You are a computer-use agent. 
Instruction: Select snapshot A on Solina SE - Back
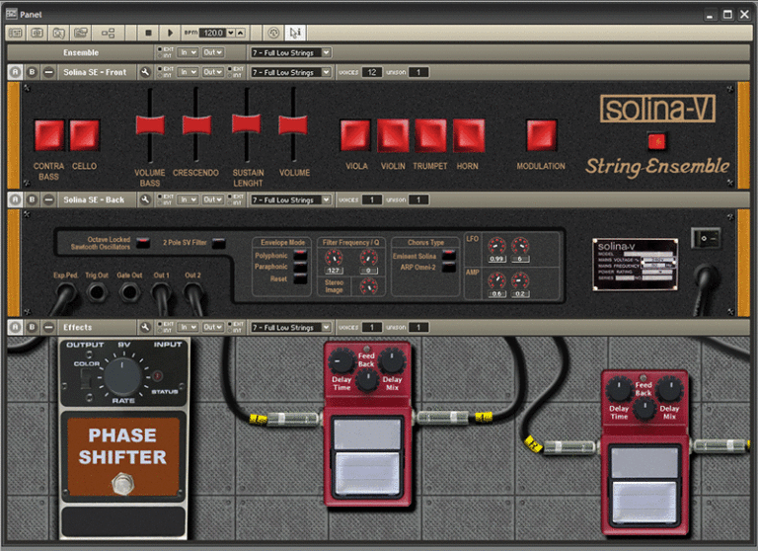click(x=15, y=199)
